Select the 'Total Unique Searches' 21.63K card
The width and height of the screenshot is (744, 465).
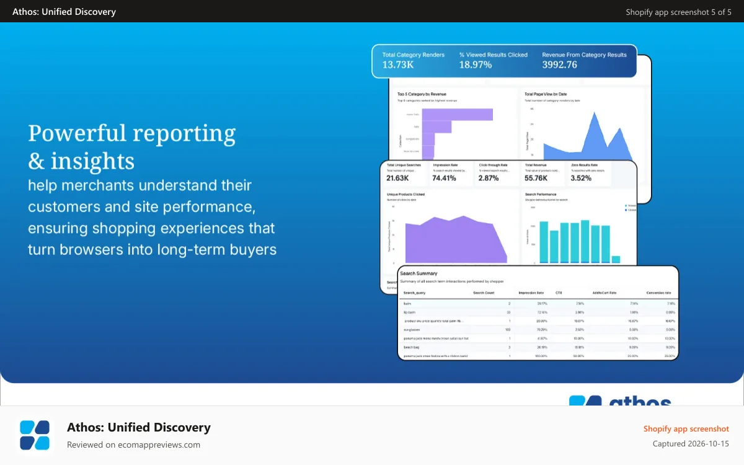point(405,174)
